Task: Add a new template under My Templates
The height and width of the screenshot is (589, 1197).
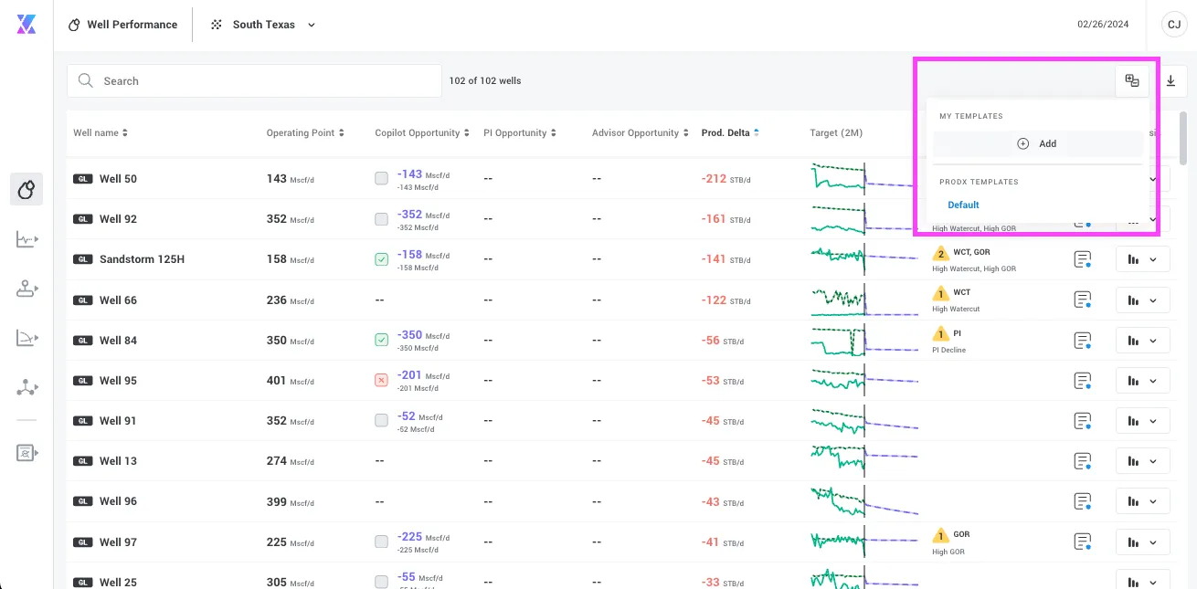Action: click(x=1038, y=143)
